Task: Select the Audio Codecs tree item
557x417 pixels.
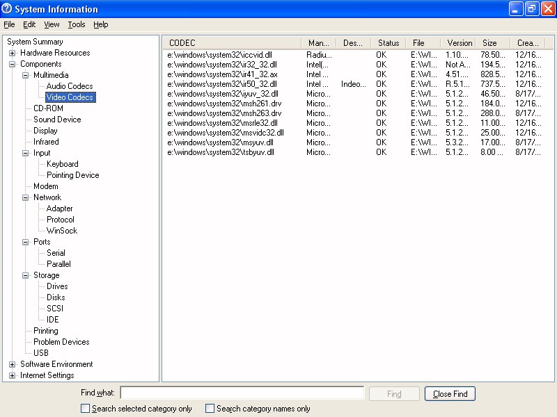Action: pyautogui.click(x=70, y=86)
